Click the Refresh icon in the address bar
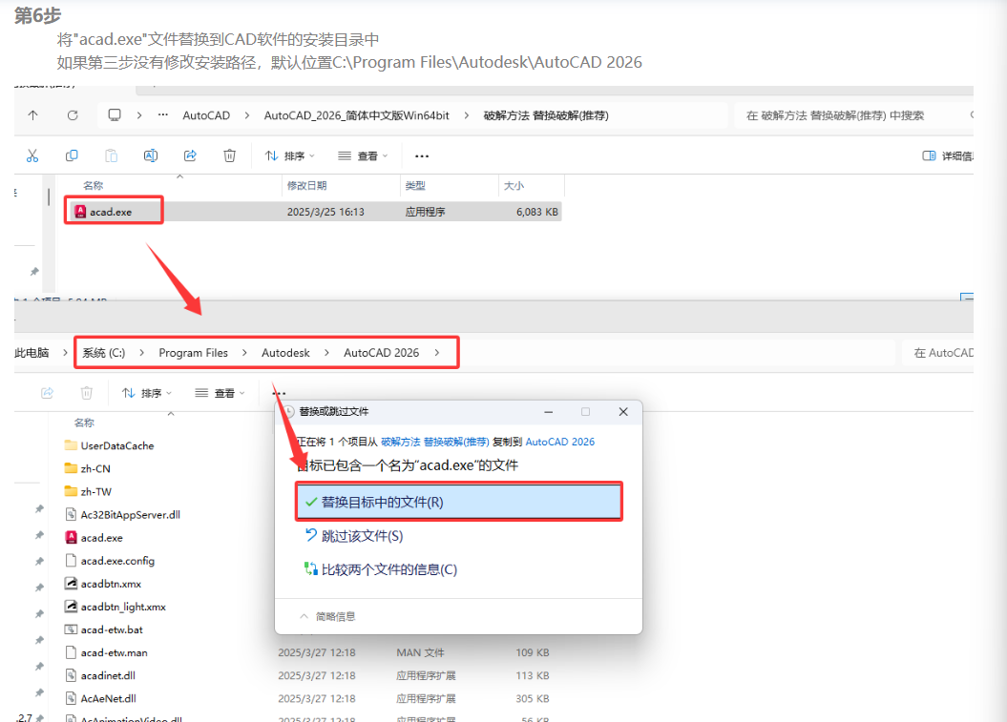The image size is (1007, 722). pos(73,114)
